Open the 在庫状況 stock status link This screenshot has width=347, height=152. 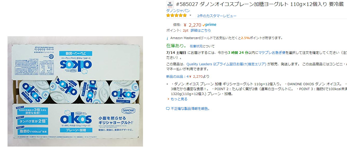click(x=196, y=46)
